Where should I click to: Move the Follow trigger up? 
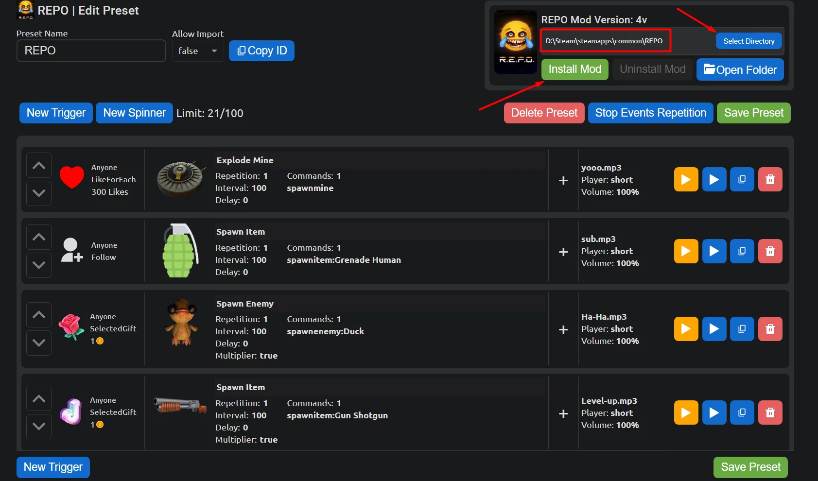(x=39, y=237)
